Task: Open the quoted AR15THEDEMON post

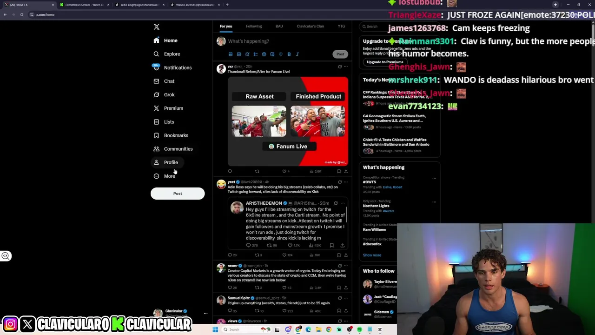Action: 288,224
